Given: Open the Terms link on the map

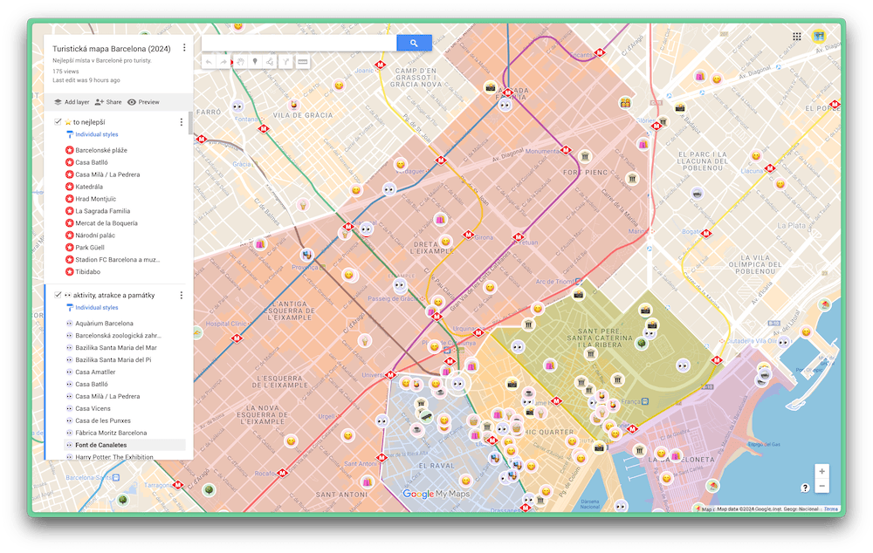Looking at the screenshot, I should (x=831, y=509).
